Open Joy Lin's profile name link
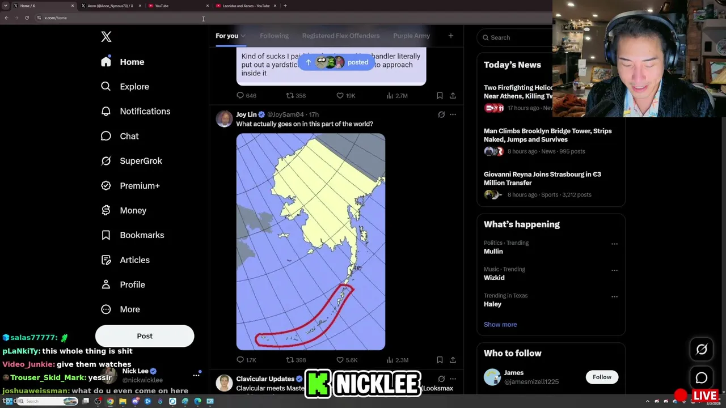Image resolution: width=726 pixels, height=408 pixels. coord(246,114)
